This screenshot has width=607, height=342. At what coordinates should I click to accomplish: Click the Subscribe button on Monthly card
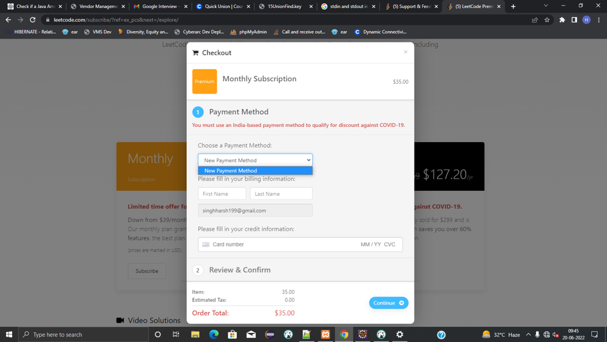147,271
